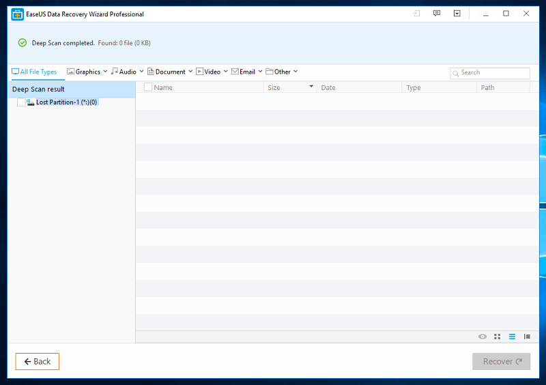Filter by Video files
The image size is (546, 385).
[208, 72]
